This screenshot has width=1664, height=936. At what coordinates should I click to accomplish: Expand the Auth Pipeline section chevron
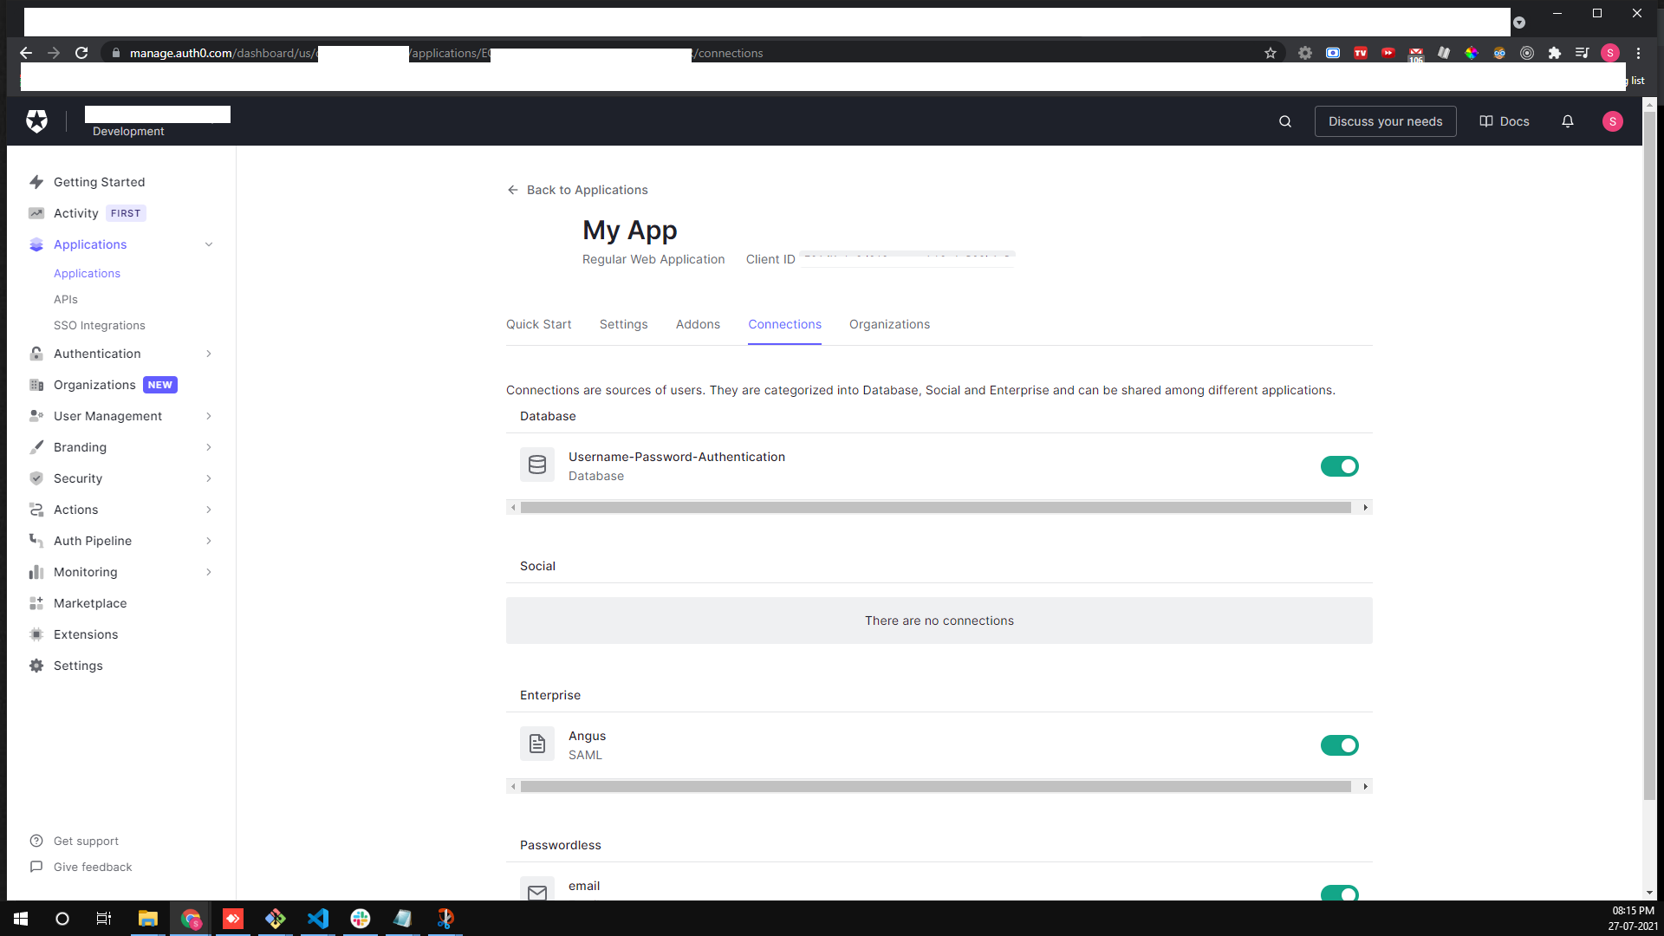coord(209,541)
